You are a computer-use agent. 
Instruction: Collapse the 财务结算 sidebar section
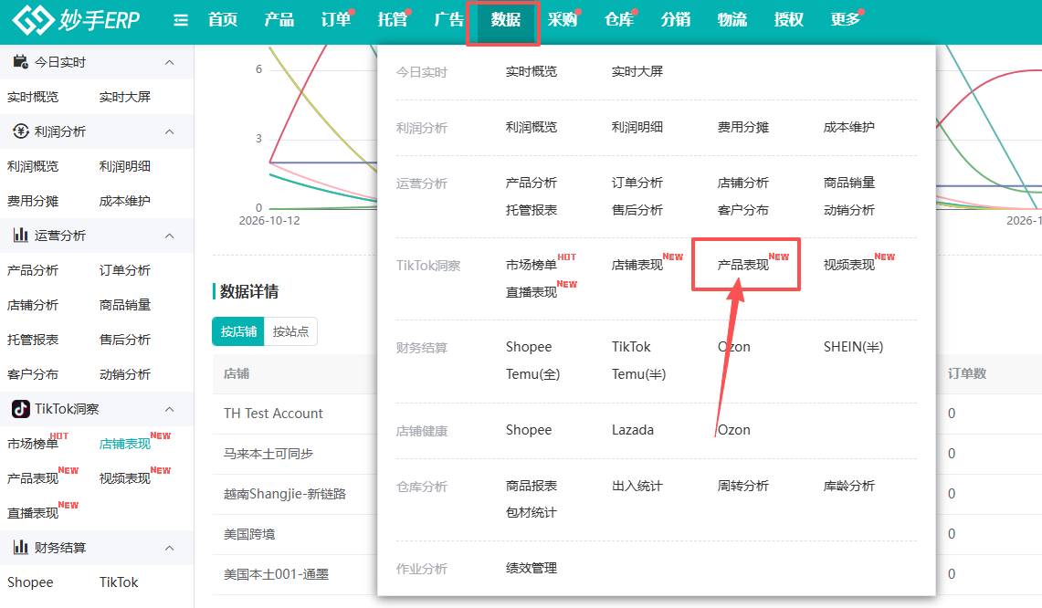[x=170, y=548]
